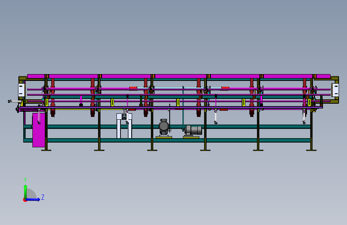Screen dimensions: 347x225
Task: Select the lowest teal cross beam of the frame
Action: point(167,140)
